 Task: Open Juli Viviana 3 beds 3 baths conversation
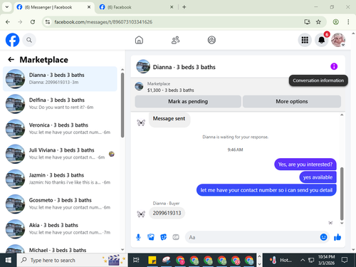[60, 154]
